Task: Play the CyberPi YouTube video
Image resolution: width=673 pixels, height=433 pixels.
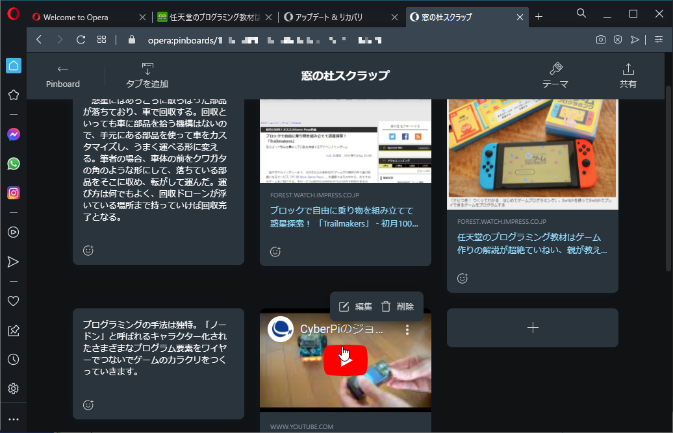Action: [x=345, y=360]
